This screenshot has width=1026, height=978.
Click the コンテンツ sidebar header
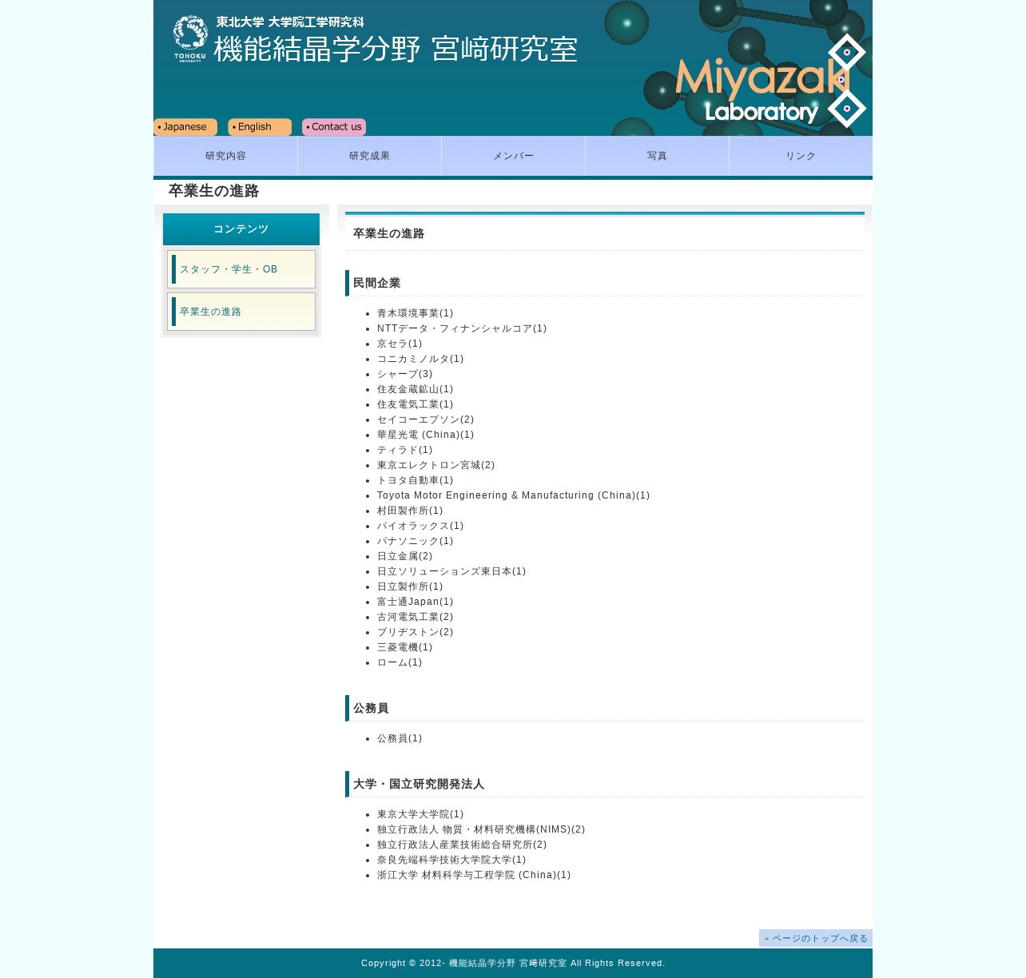pyautogui.click(x=241, y=229)
